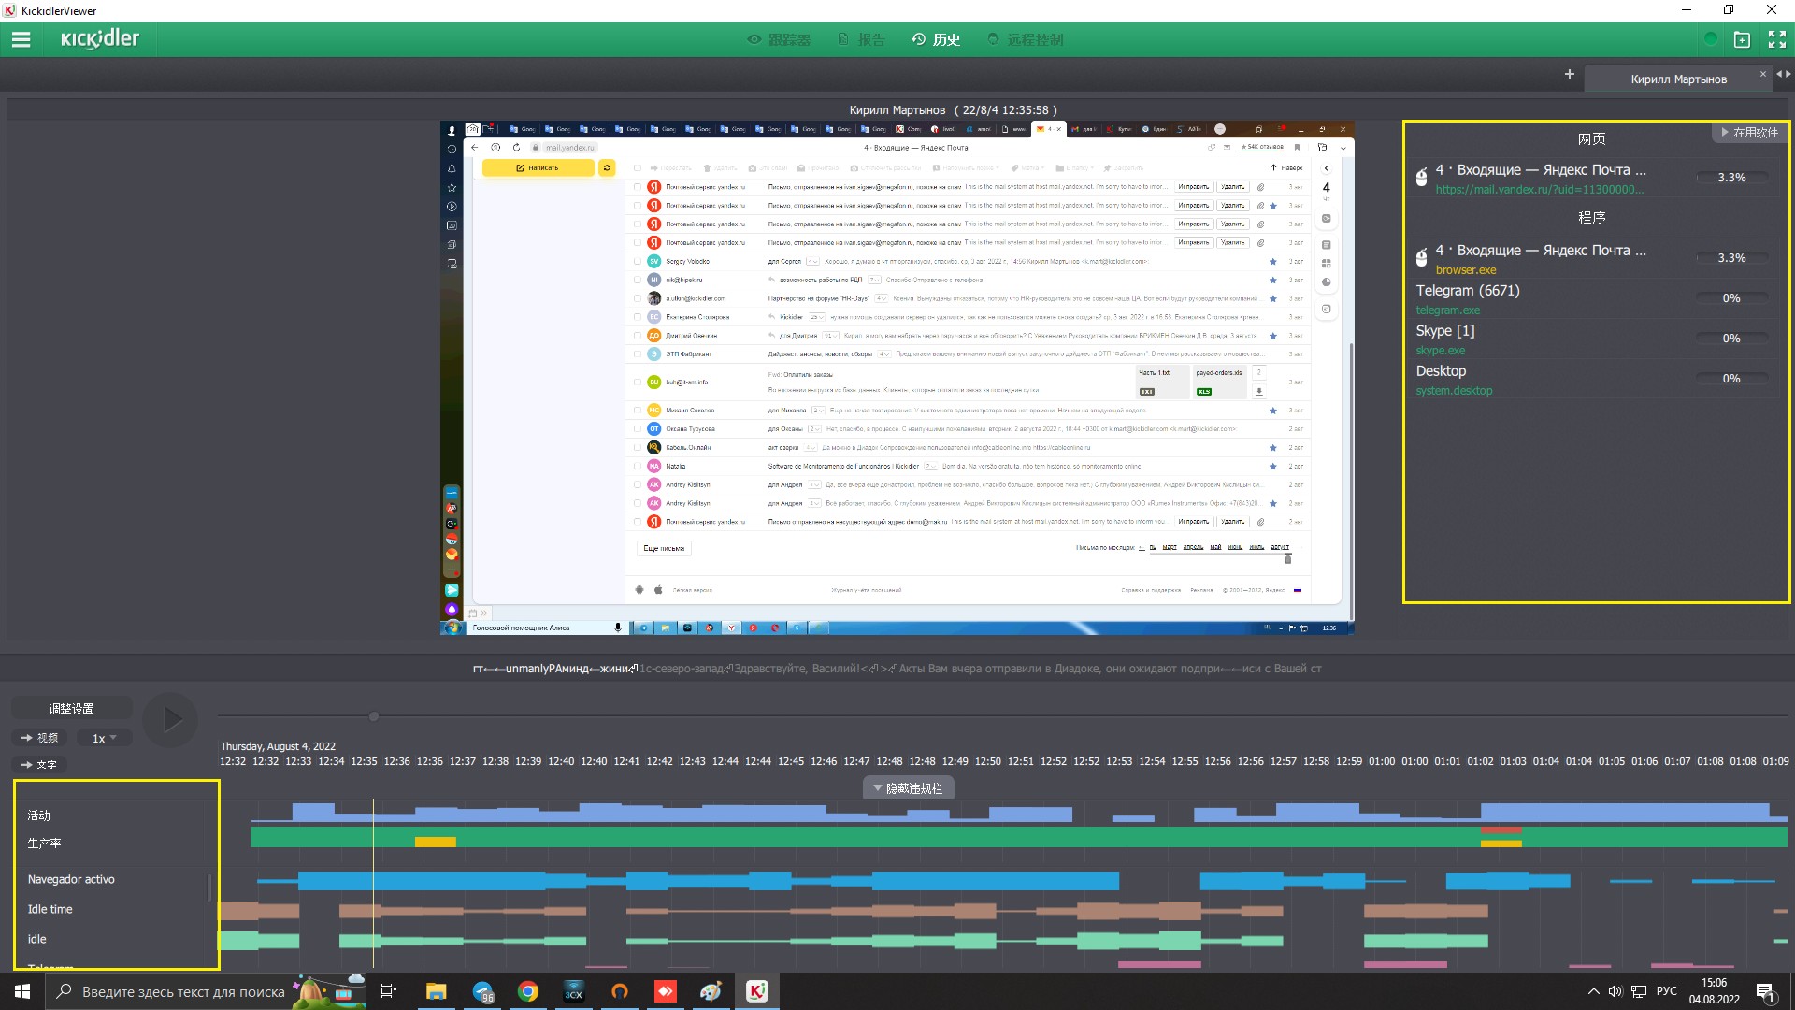Click the recorded screen video thumbnail
Image resolution: width=1795 pixels, height=1010 pixels.
point(897,379)
